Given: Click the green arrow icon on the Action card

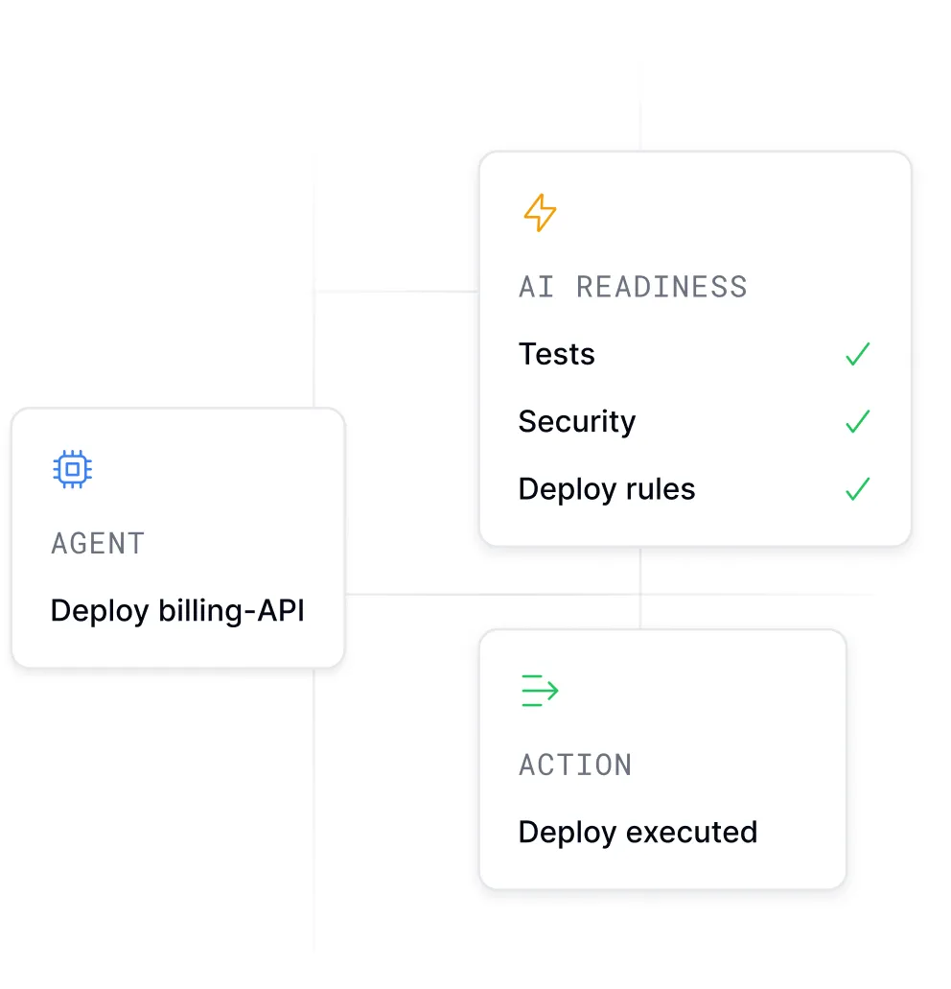Looking at the screenshot, I should coord(539,690).
